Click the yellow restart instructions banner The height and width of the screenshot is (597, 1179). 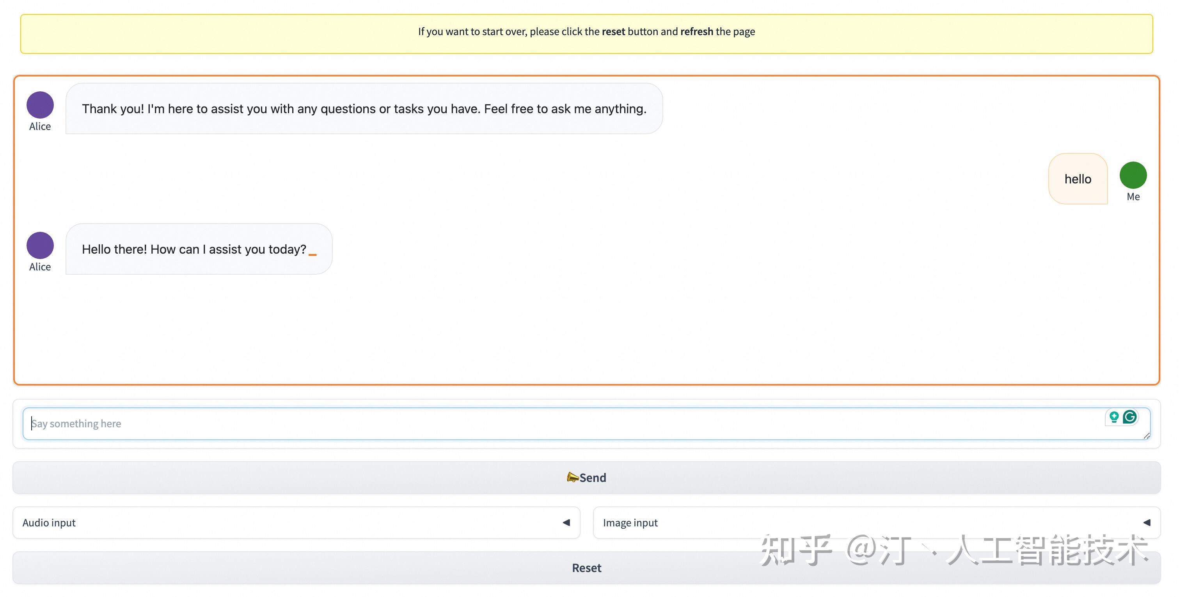(x=586, y=32)
